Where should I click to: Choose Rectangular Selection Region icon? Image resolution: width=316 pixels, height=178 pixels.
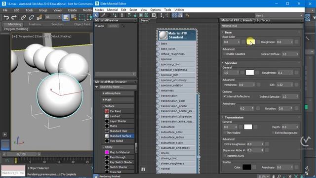(82, 17)
